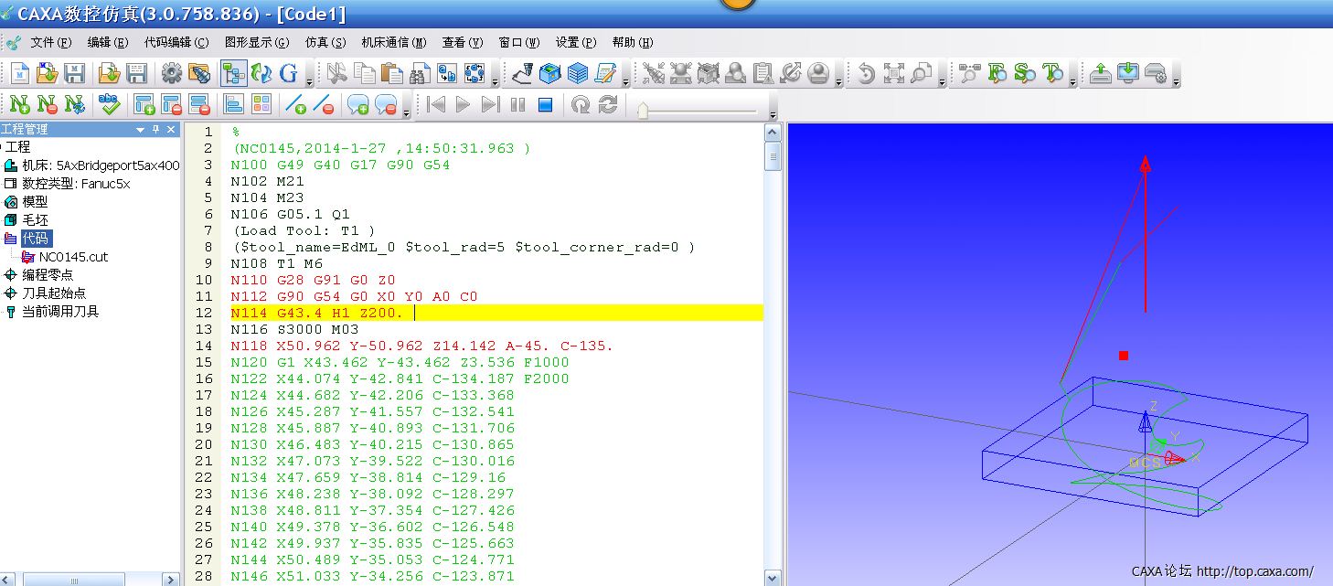1333x586 pixels.
Task: Pin the 工程管理 panel
Action: [x=156, y=130]
